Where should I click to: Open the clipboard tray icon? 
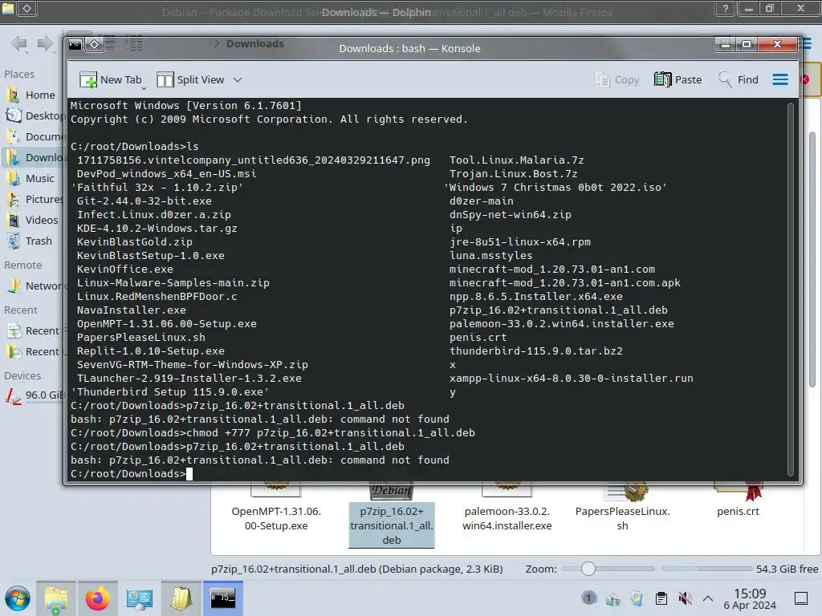tap(661, 598)
